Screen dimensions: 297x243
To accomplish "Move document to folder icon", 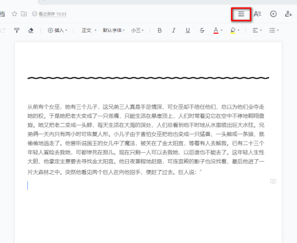I will point(24,14).
